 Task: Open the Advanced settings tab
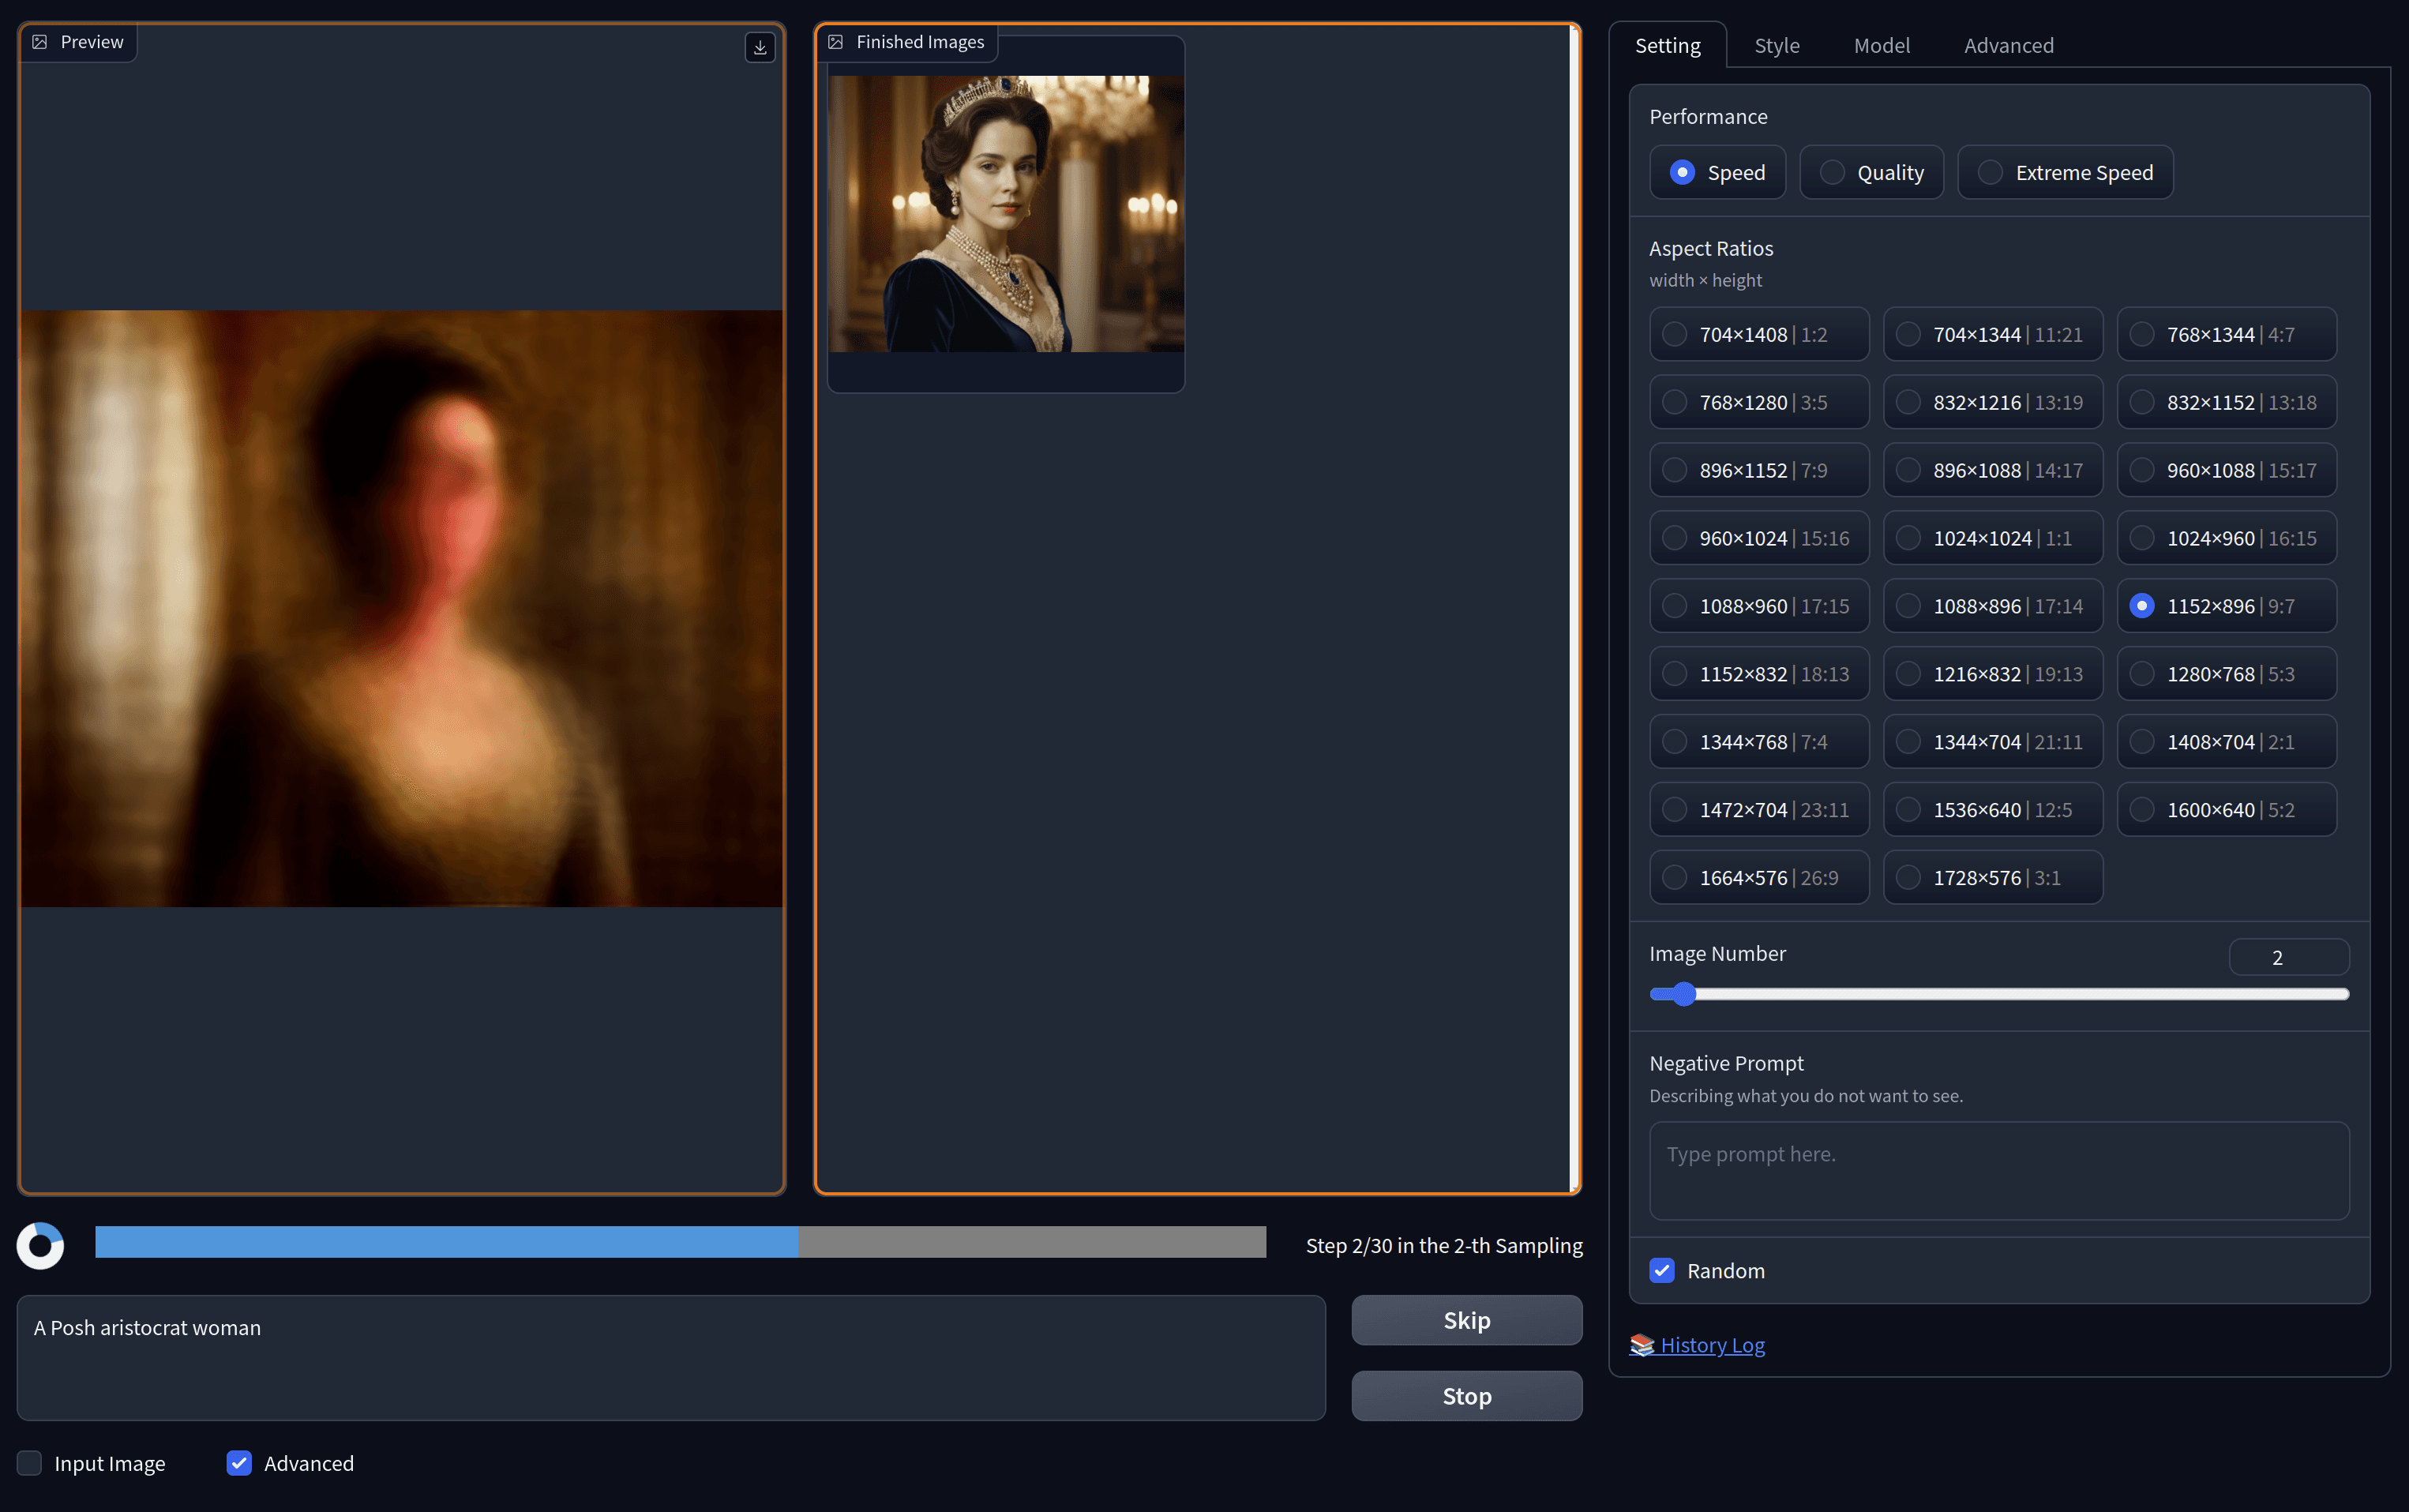point(2008,45)
